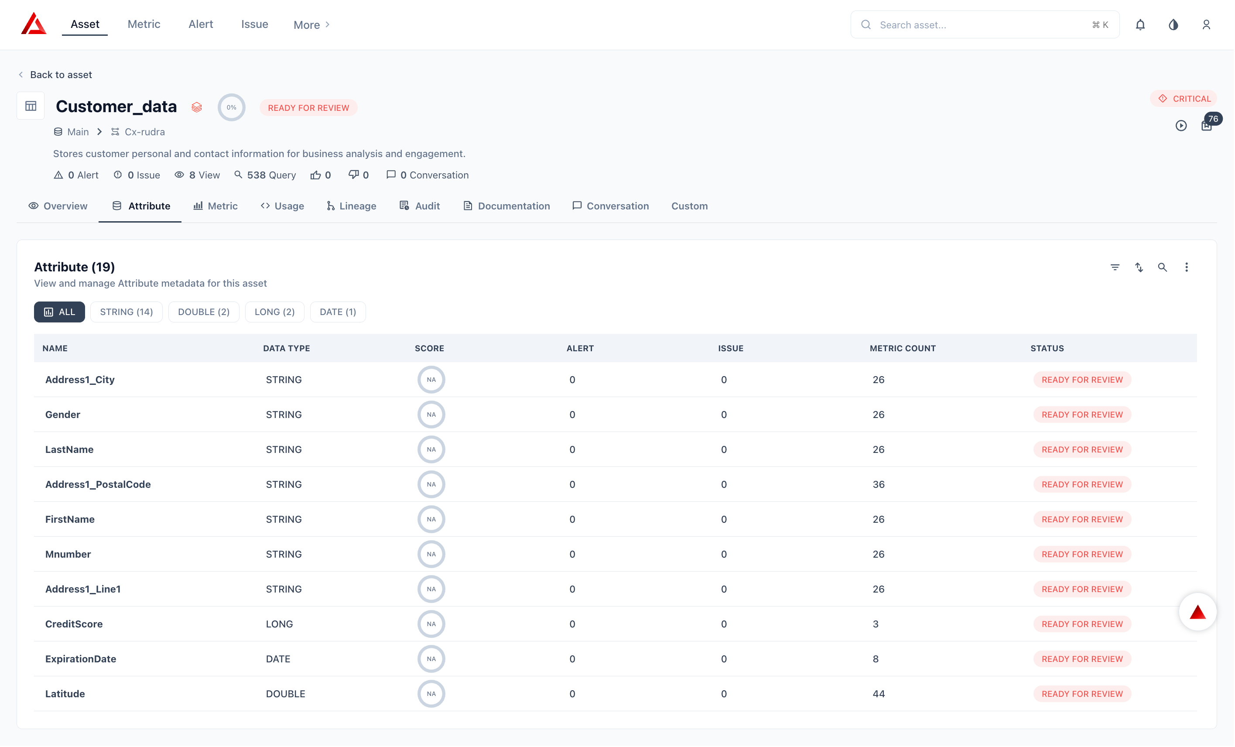Open the Alert navigation item

201,24
